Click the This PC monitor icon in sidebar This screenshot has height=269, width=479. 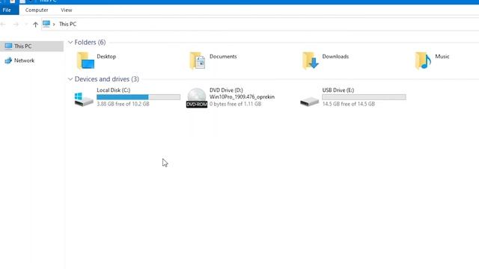point(8,46)
